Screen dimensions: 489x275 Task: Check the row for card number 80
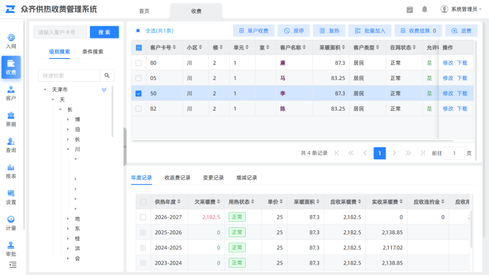139,63
